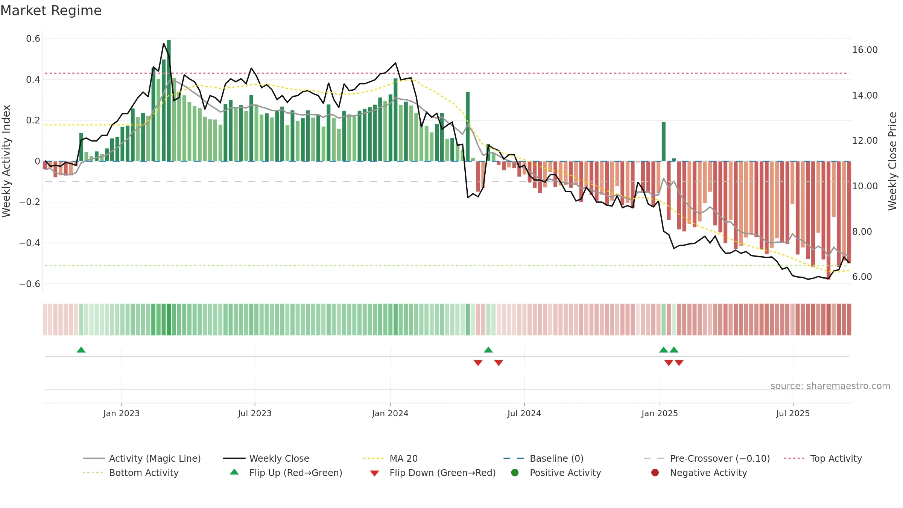Click the Baseline (0) legend entry
The height and width of the screenshot is (508, 903).
(543, 458)
